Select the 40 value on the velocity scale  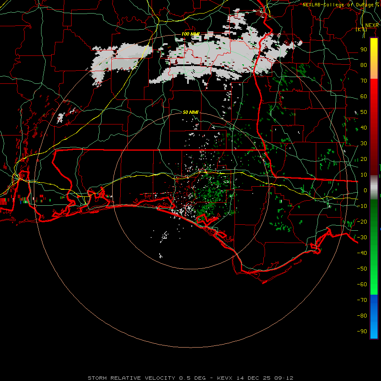click(x=364, y=128)
